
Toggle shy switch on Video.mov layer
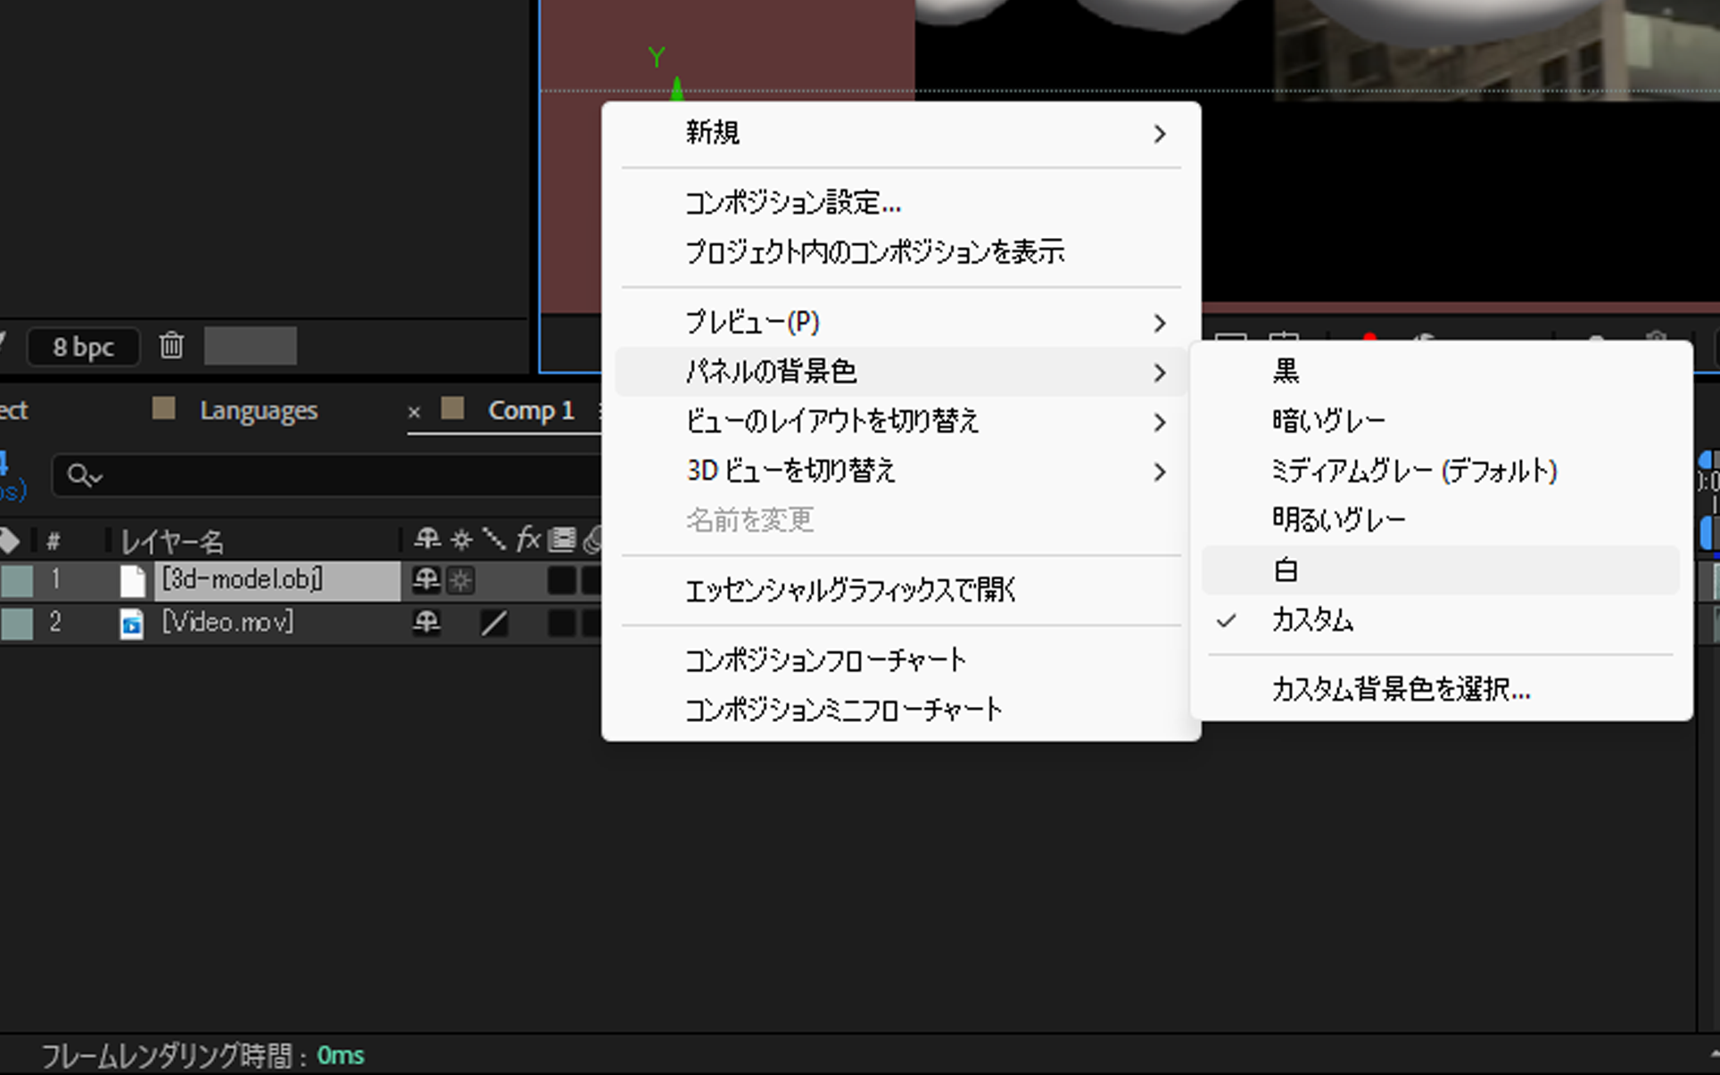pyautogui.click(x=426, y=623)
